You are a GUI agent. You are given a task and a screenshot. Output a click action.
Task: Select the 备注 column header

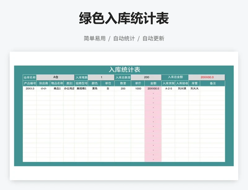pyautogui.click(x=213, y=83)
